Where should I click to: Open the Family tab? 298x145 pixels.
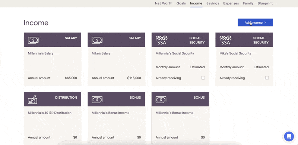tap(248, 3)
